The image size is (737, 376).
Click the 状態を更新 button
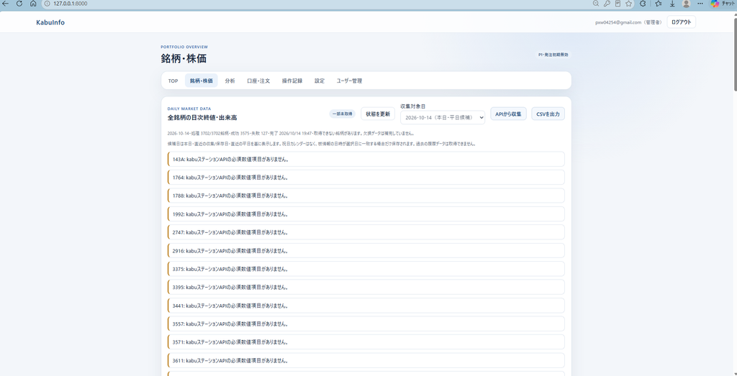click(378, 114)
